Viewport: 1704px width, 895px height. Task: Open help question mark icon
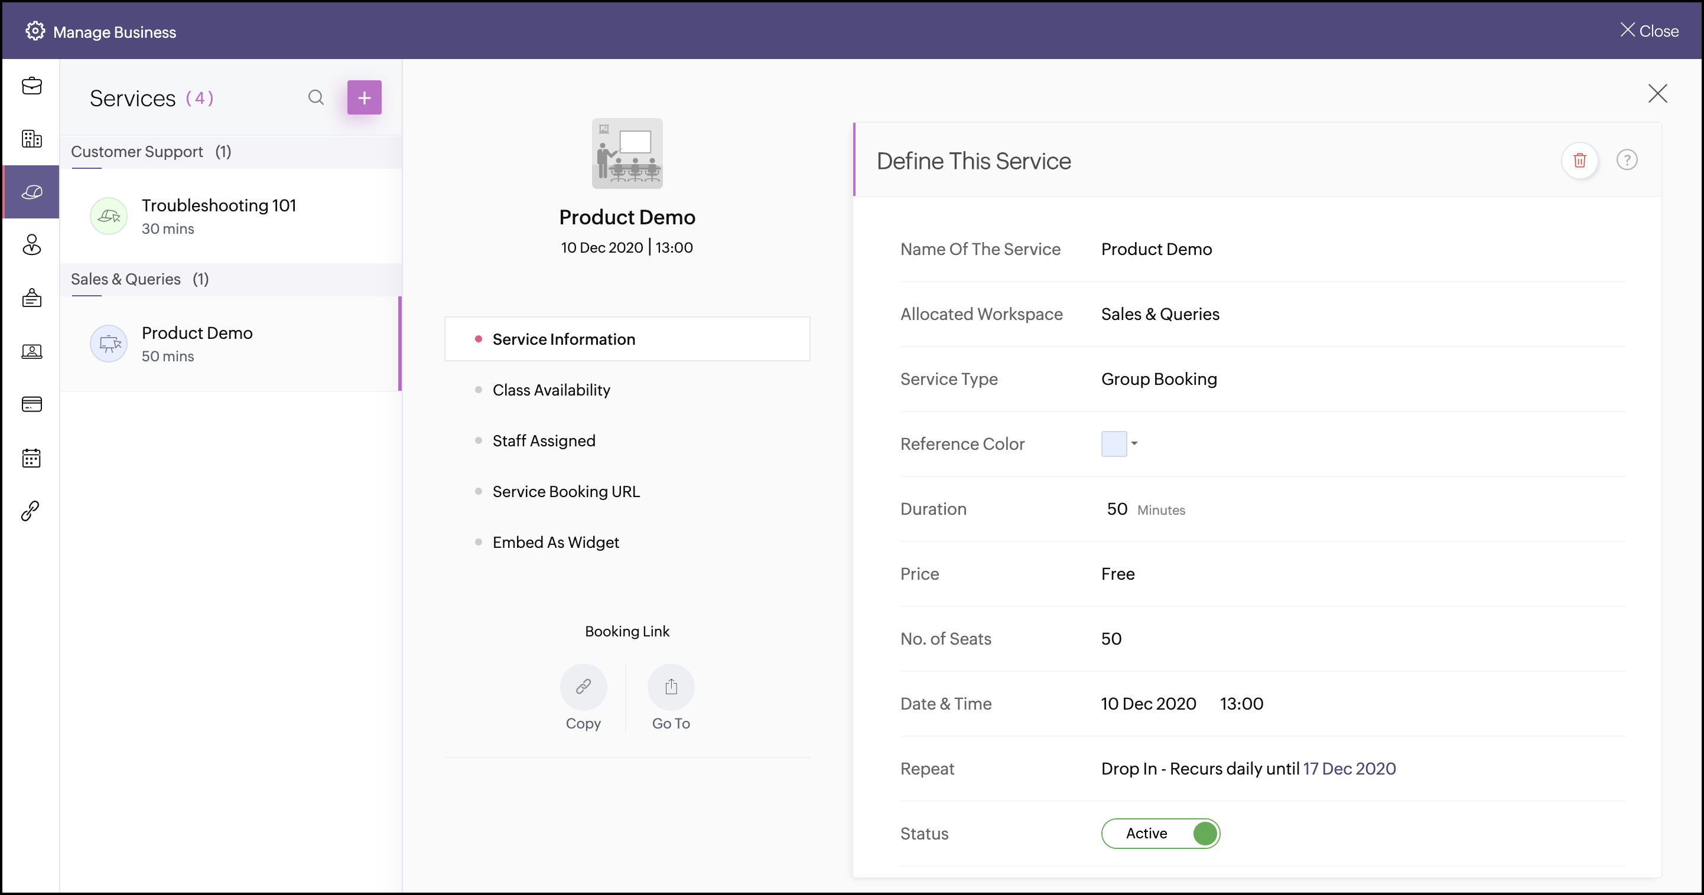point(1627,160)
